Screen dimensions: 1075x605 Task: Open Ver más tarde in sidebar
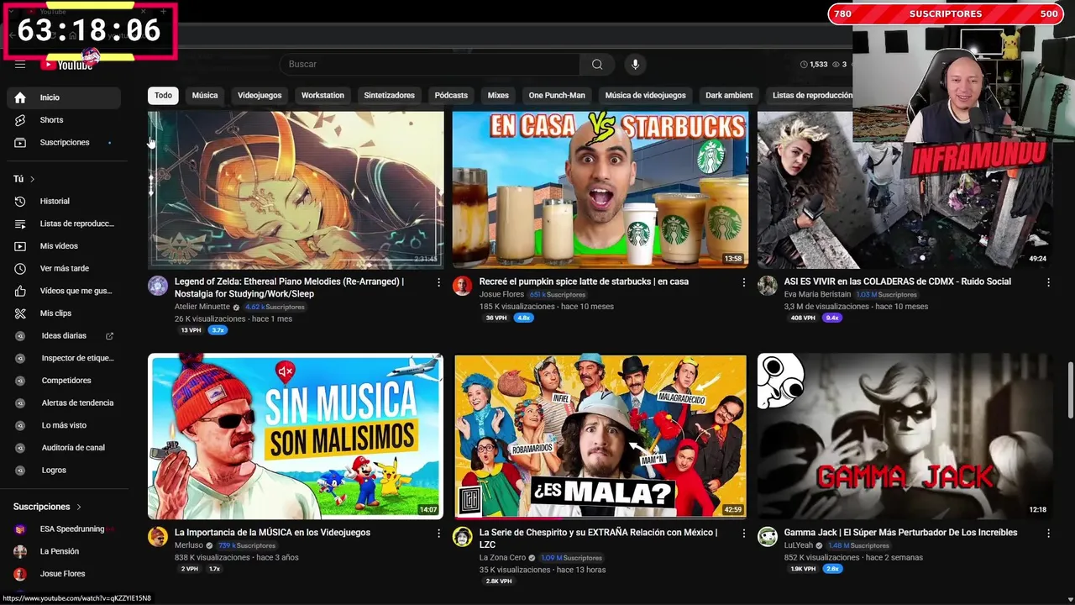(x=64, y=268)
